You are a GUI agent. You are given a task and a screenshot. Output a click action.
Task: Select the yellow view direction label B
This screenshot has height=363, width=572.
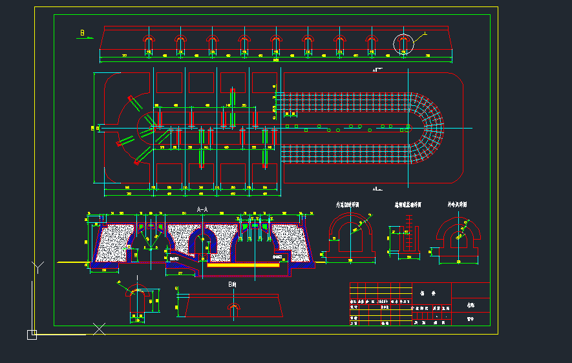(x=82, y=32)
